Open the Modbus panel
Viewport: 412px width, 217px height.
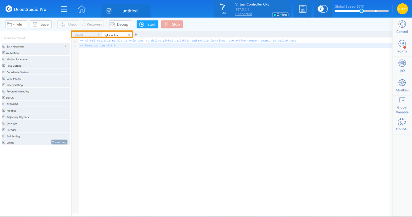402,85
